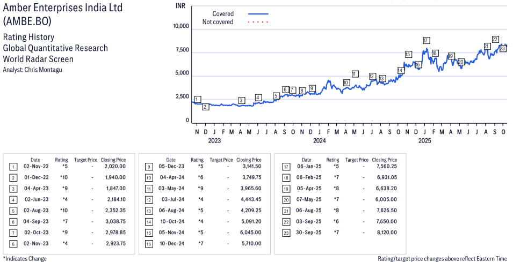The height and width of the screenshot is (262, 513).
Task: Select chart marker 15 on the graph
Action: tap(408, 54)
